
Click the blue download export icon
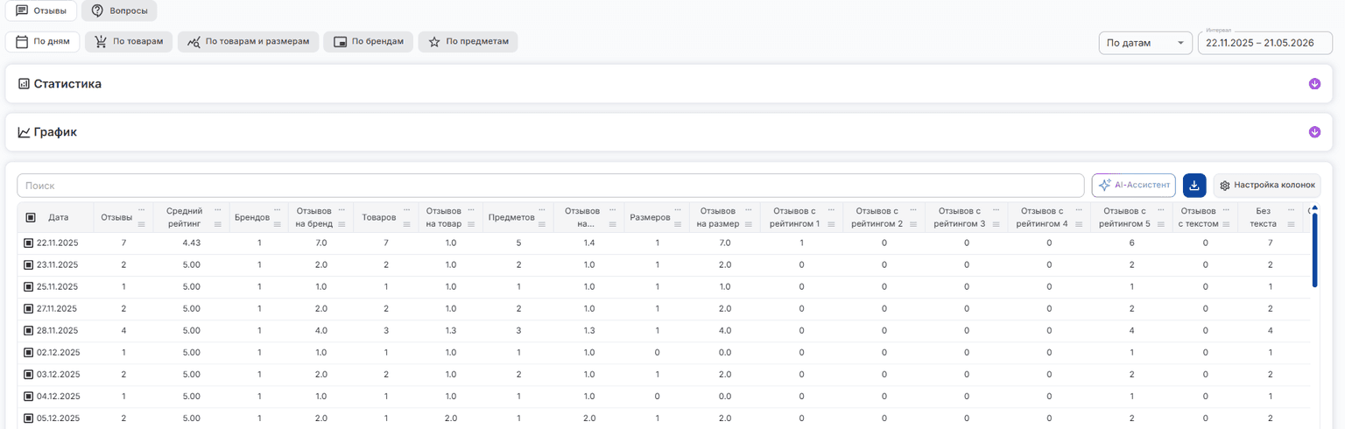[x=1194, y=186]
